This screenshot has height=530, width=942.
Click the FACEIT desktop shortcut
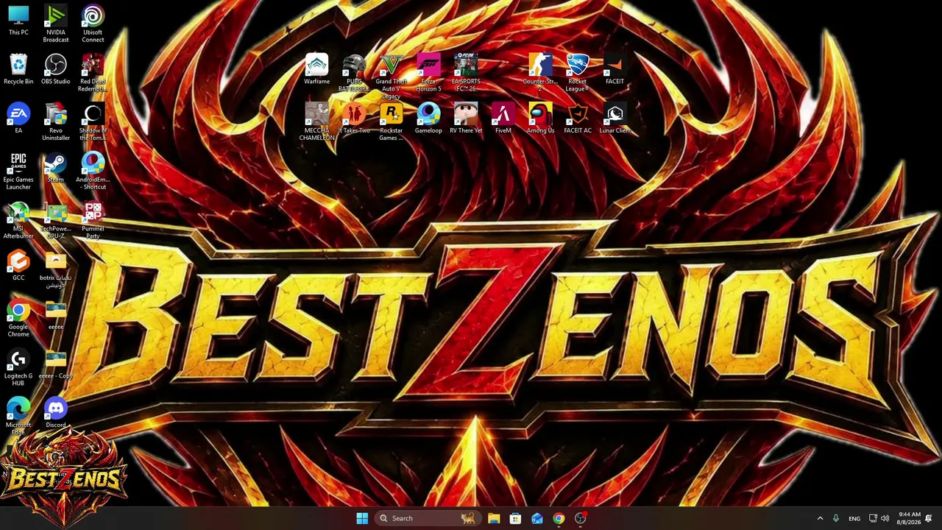coord(615,70)
